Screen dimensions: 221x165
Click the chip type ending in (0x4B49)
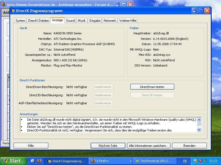[x=84, y=44]
